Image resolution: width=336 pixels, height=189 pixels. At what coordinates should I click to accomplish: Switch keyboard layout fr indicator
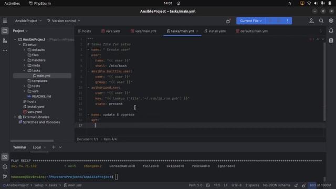click(290, 4)
